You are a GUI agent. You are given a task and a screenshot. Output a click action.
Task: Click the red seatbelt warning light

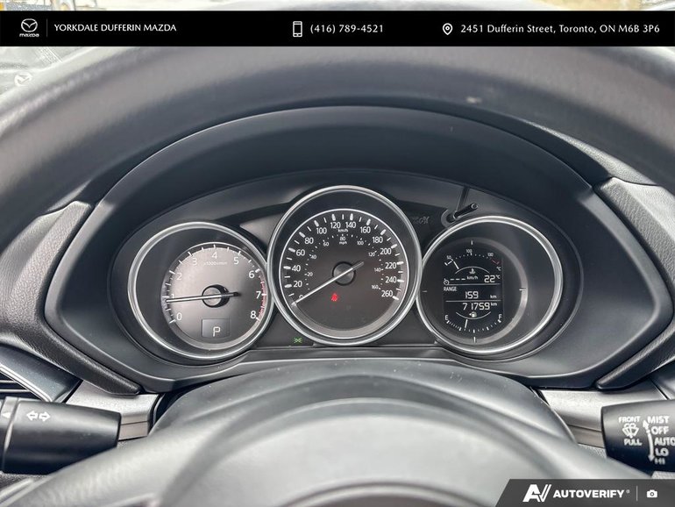pyautogui.click(x=333, y=300)
